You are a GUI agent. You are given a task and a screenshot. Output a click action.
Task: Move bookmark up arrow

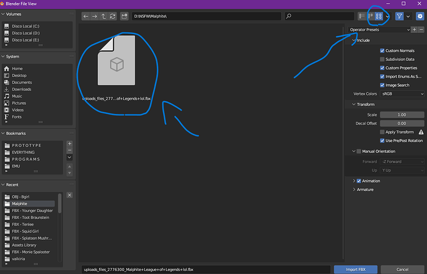69,166
